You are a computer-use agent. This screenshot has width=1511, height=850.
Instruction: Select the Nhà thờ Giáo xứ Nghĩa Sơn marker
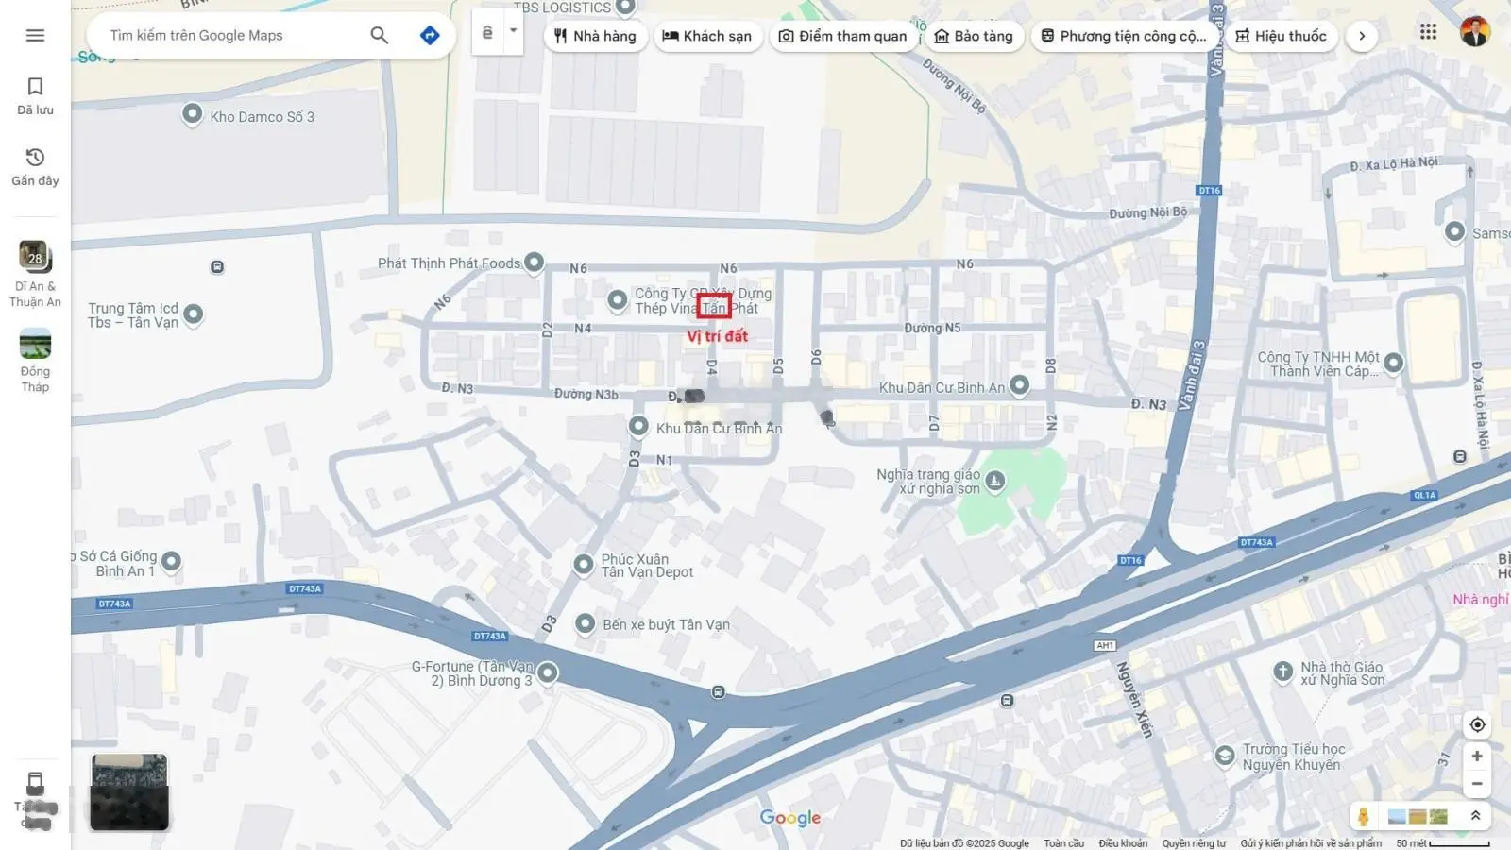point(1282,671)
